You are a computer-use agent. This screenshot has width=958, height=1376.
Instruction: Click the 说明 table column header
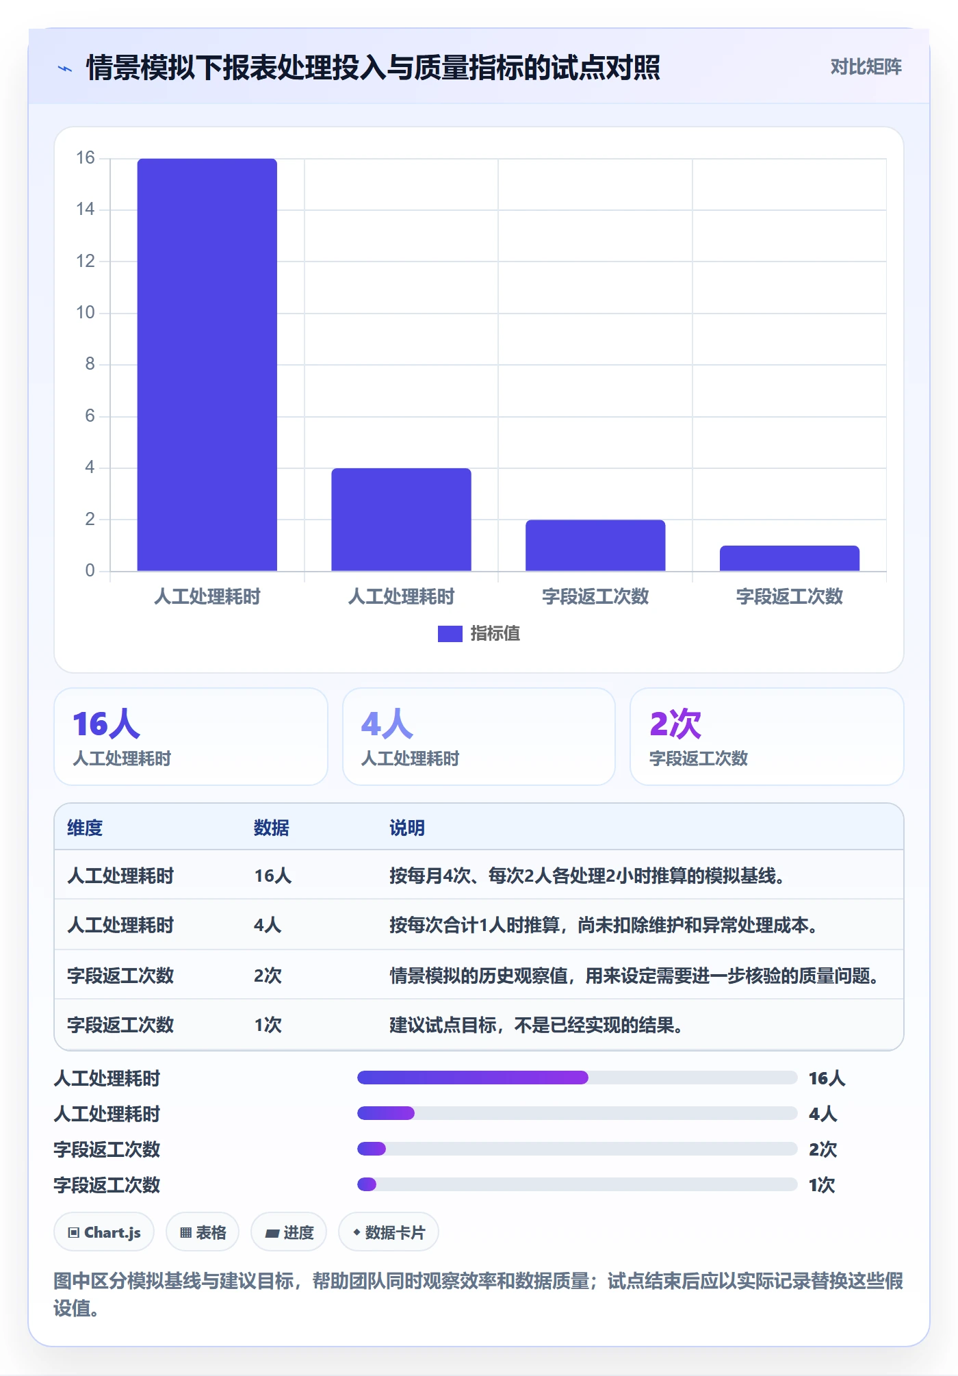tap(407, 828)
